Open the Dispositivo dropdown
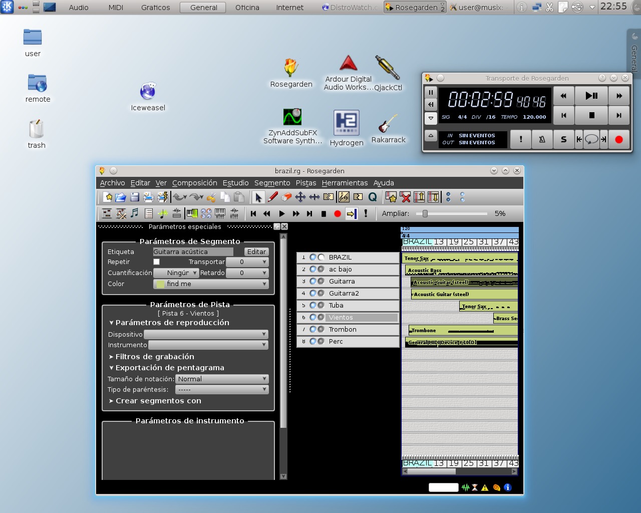 [206, 334]
